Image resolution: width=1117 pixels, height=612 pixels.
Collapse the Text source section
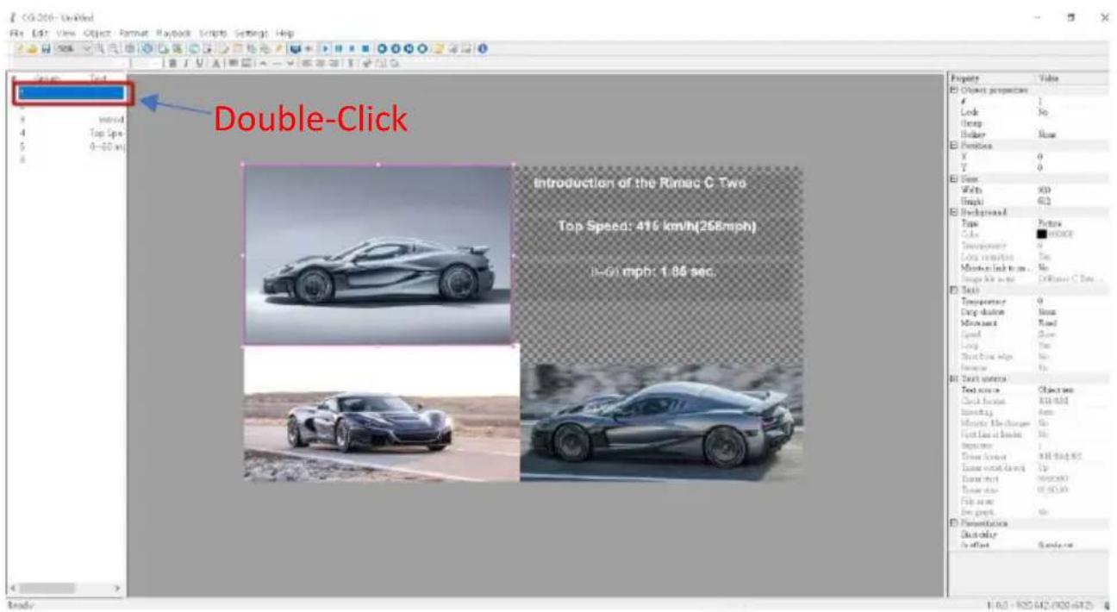(x=954, y=379)
